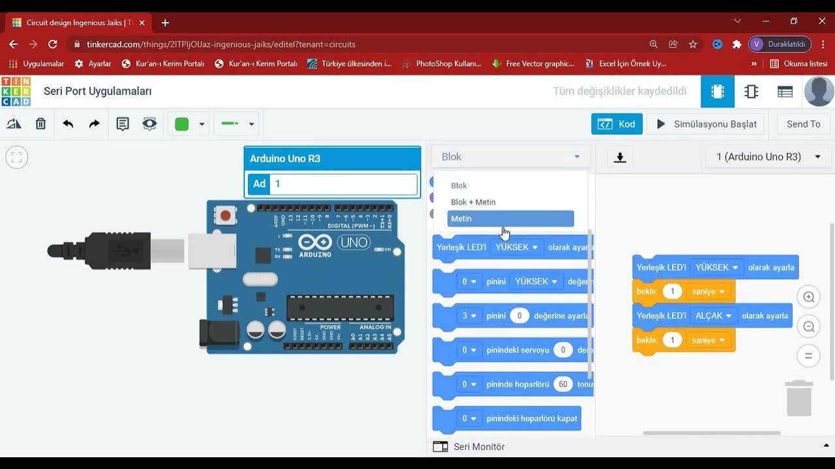This screenshot has width=835, height=469.
Task: Select Metin option in menu
Action: (x=511, y=219)
